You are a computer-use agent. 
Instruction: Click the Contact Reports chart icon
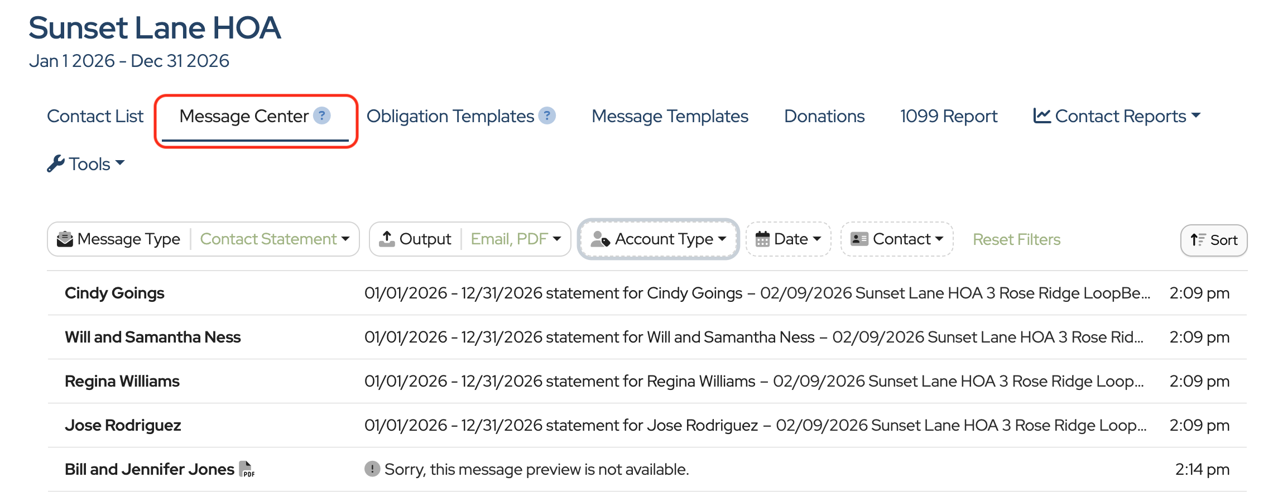pyautogui.click(x=1042, y=115)
